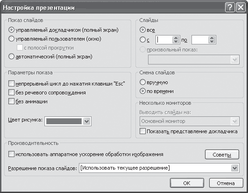Decrease the 'по' slide number spinner
Viewport: 248px width, 193px height.
click(x=212, y=42)
